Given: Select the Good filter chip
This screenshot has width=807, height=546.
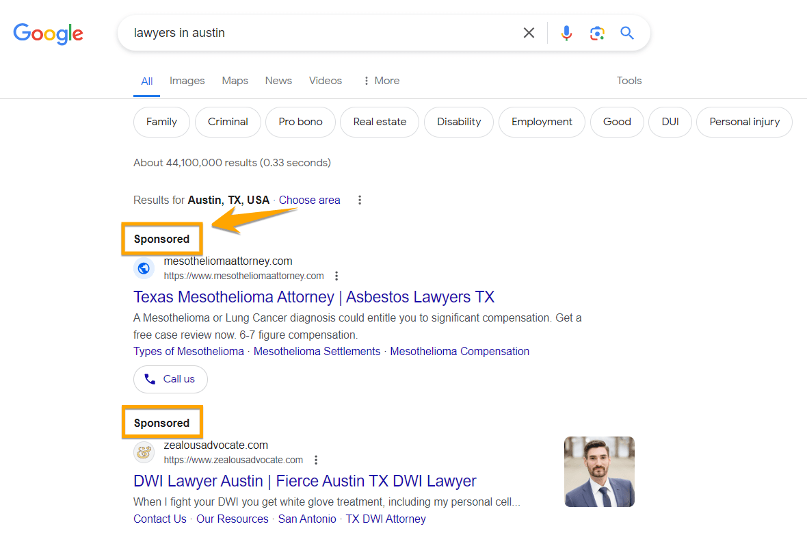Looking at the screenshot, I should (x=617, y=122).
